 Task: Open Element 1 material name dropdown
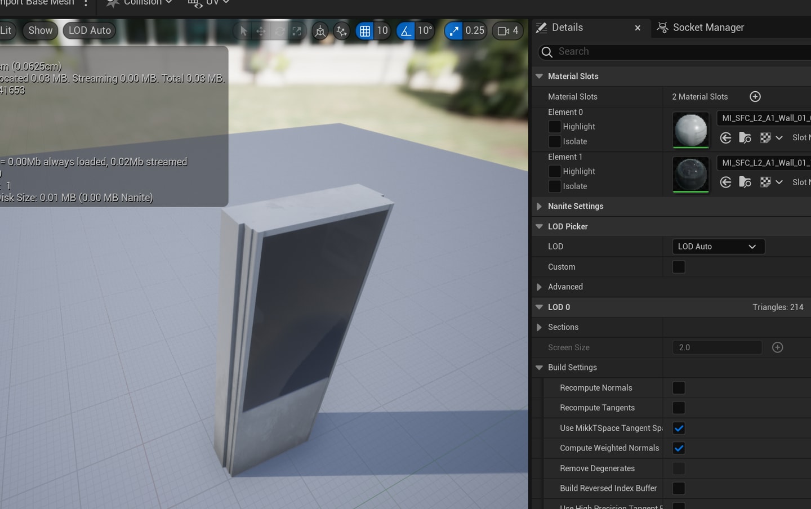coord(764,163)
